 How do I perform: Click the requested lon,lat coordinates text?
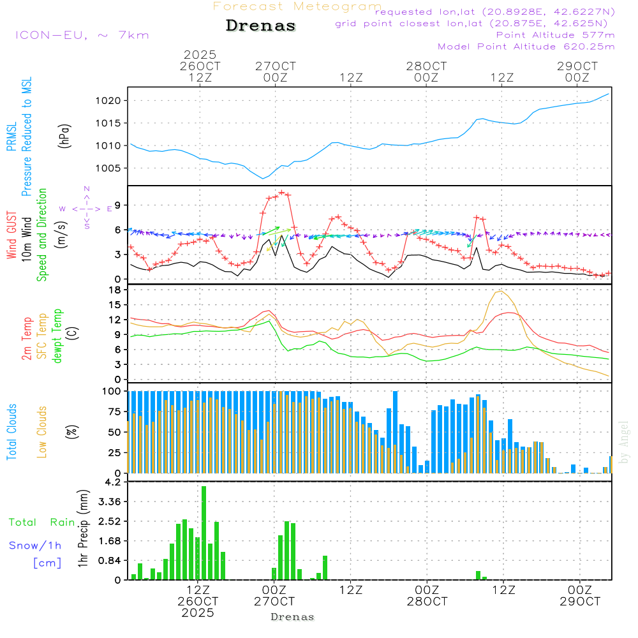point(495,12)
